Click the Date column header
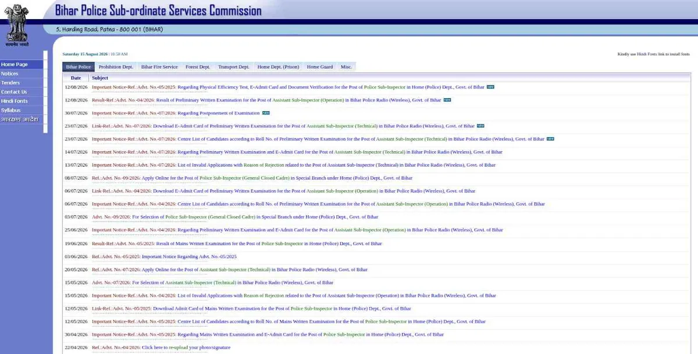Image resolution: width=698 pixels, height=354 pixels. click(x=76, y=78)
